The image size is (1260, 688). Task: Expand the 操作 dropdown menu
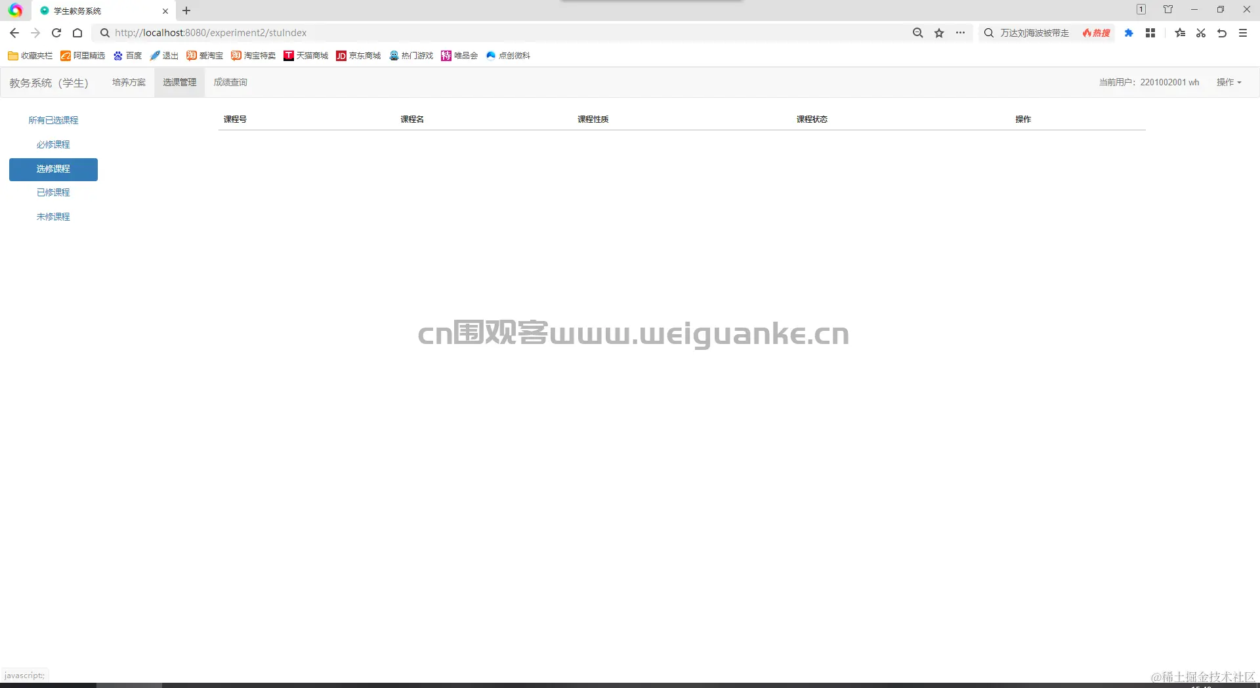pyautogui.click(x=1228, y=82)
